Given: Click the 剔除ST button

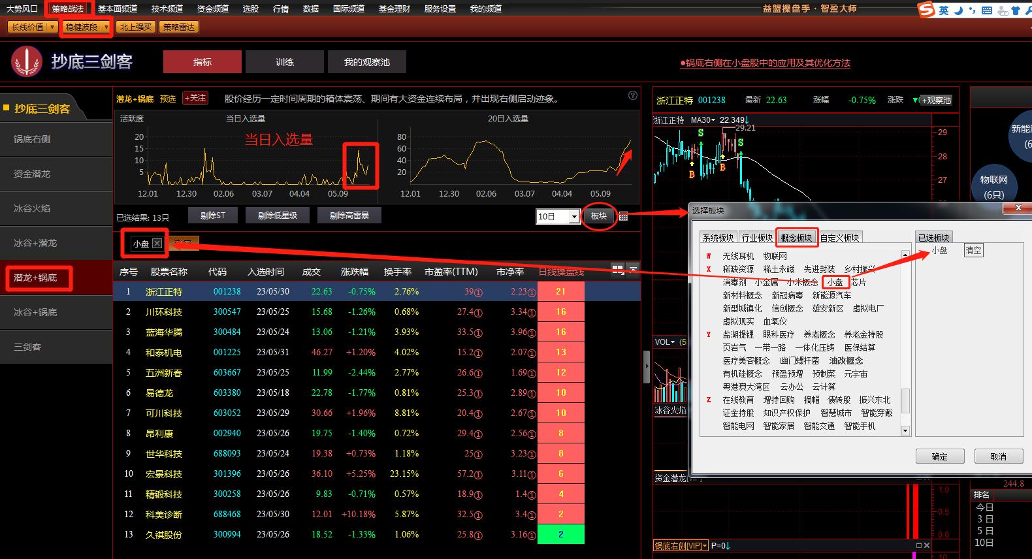Looking at the screenshot, I should point(212,216).
